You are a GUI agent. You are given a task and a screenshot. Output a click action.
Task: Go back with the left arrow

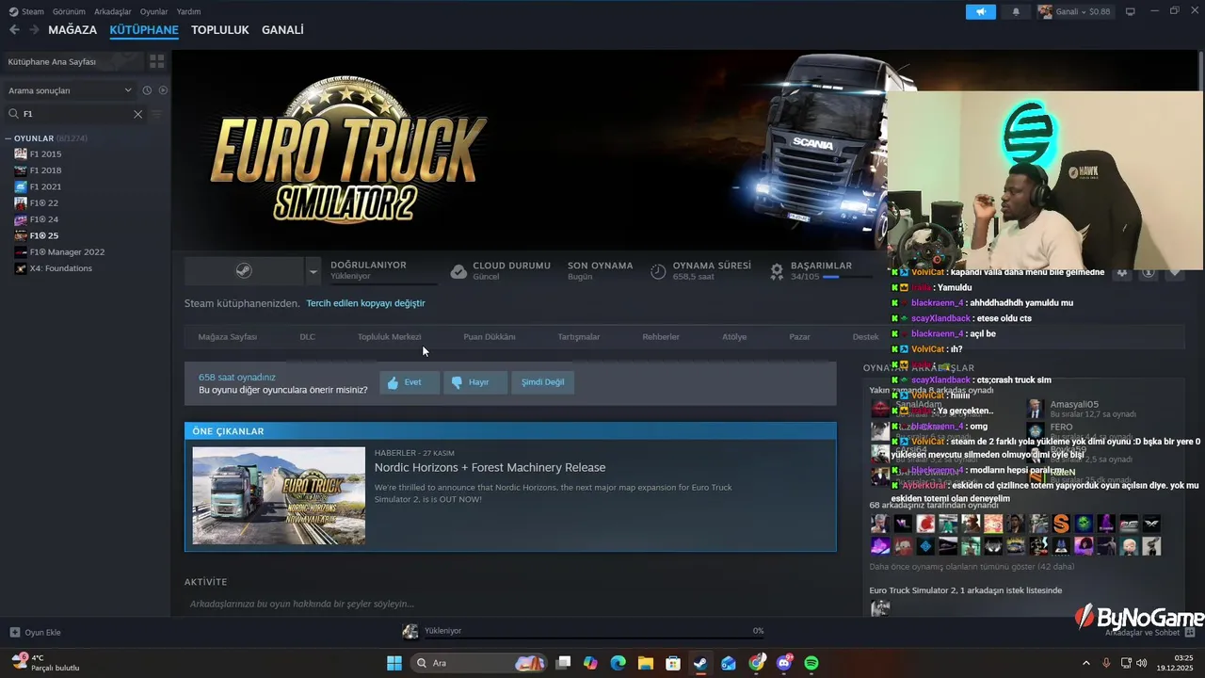(x=14, y=30)
